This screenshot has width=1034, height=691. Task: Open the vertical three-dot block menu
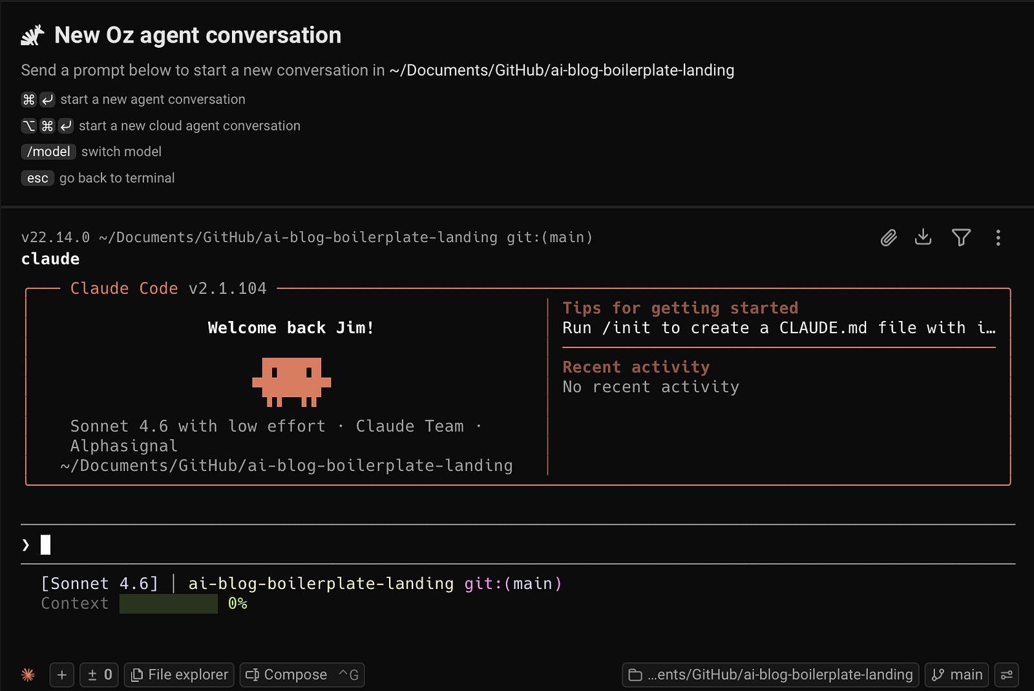[998, 238]
